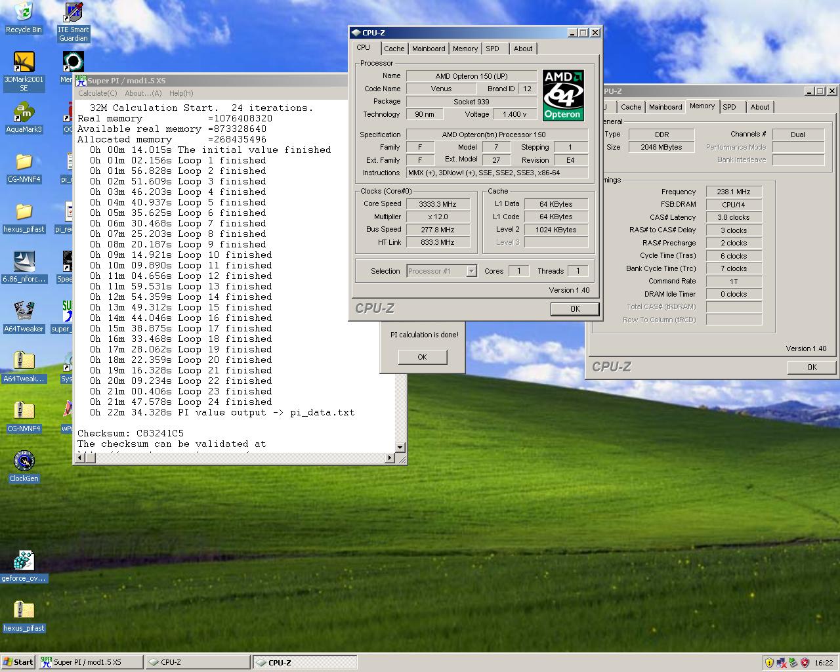The image size is (840, 672).
Task: Open the Help(H) menu in Super PI
Action: pos(181,93)
